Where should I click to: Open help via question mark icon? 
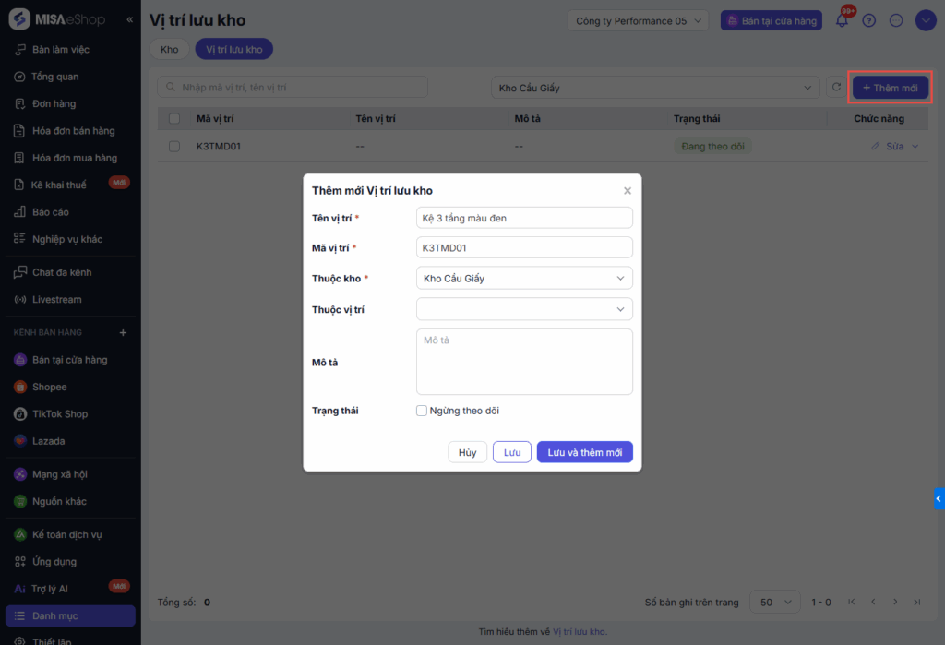(x=868, y=20)
